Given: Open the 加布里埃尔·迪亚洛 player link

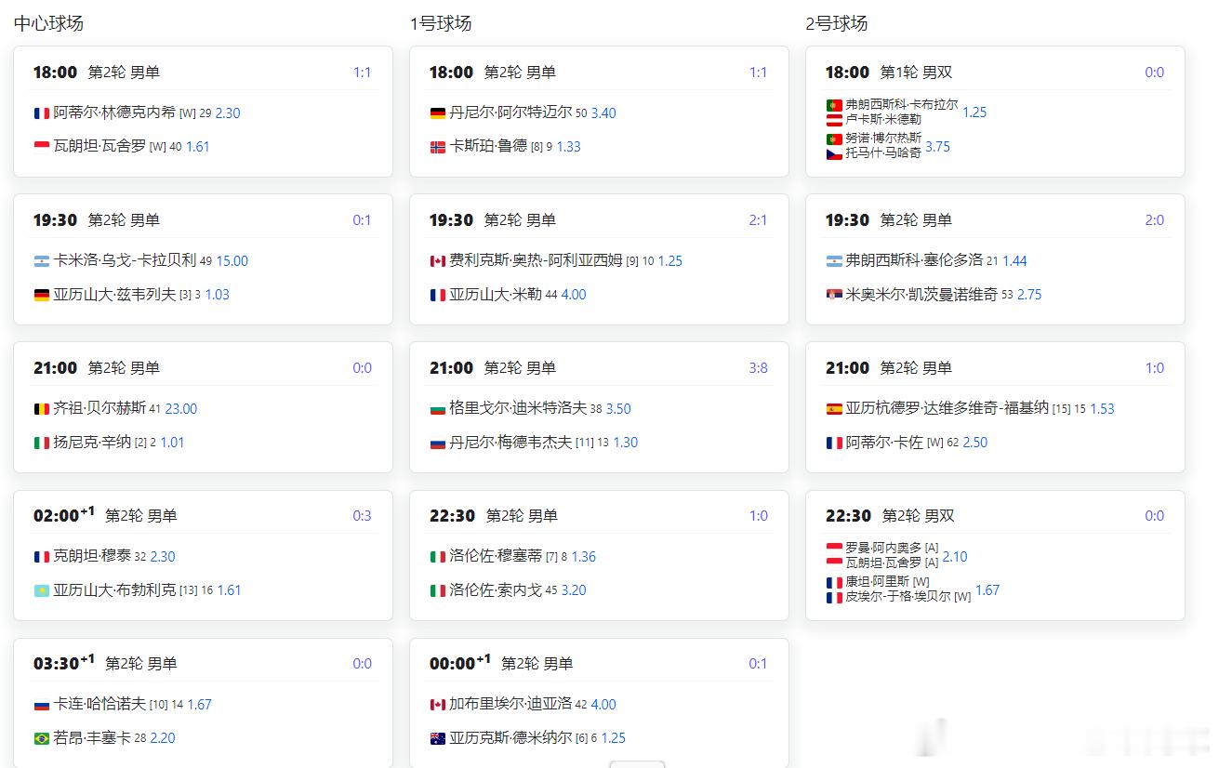Looking at the screenshot, I should tap(510, 705).
